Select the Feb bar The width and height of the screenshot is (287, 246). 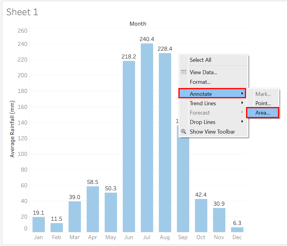point(57,228)
